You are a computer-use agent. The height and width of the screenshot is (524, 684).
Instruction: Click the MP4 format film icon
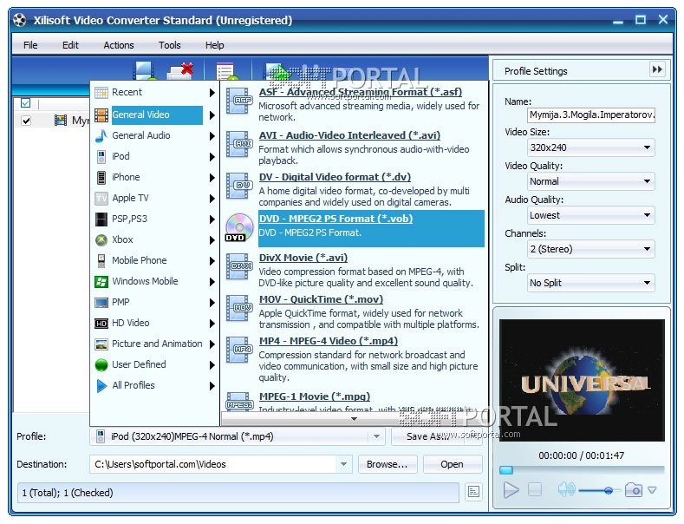[x=239, y=350]
